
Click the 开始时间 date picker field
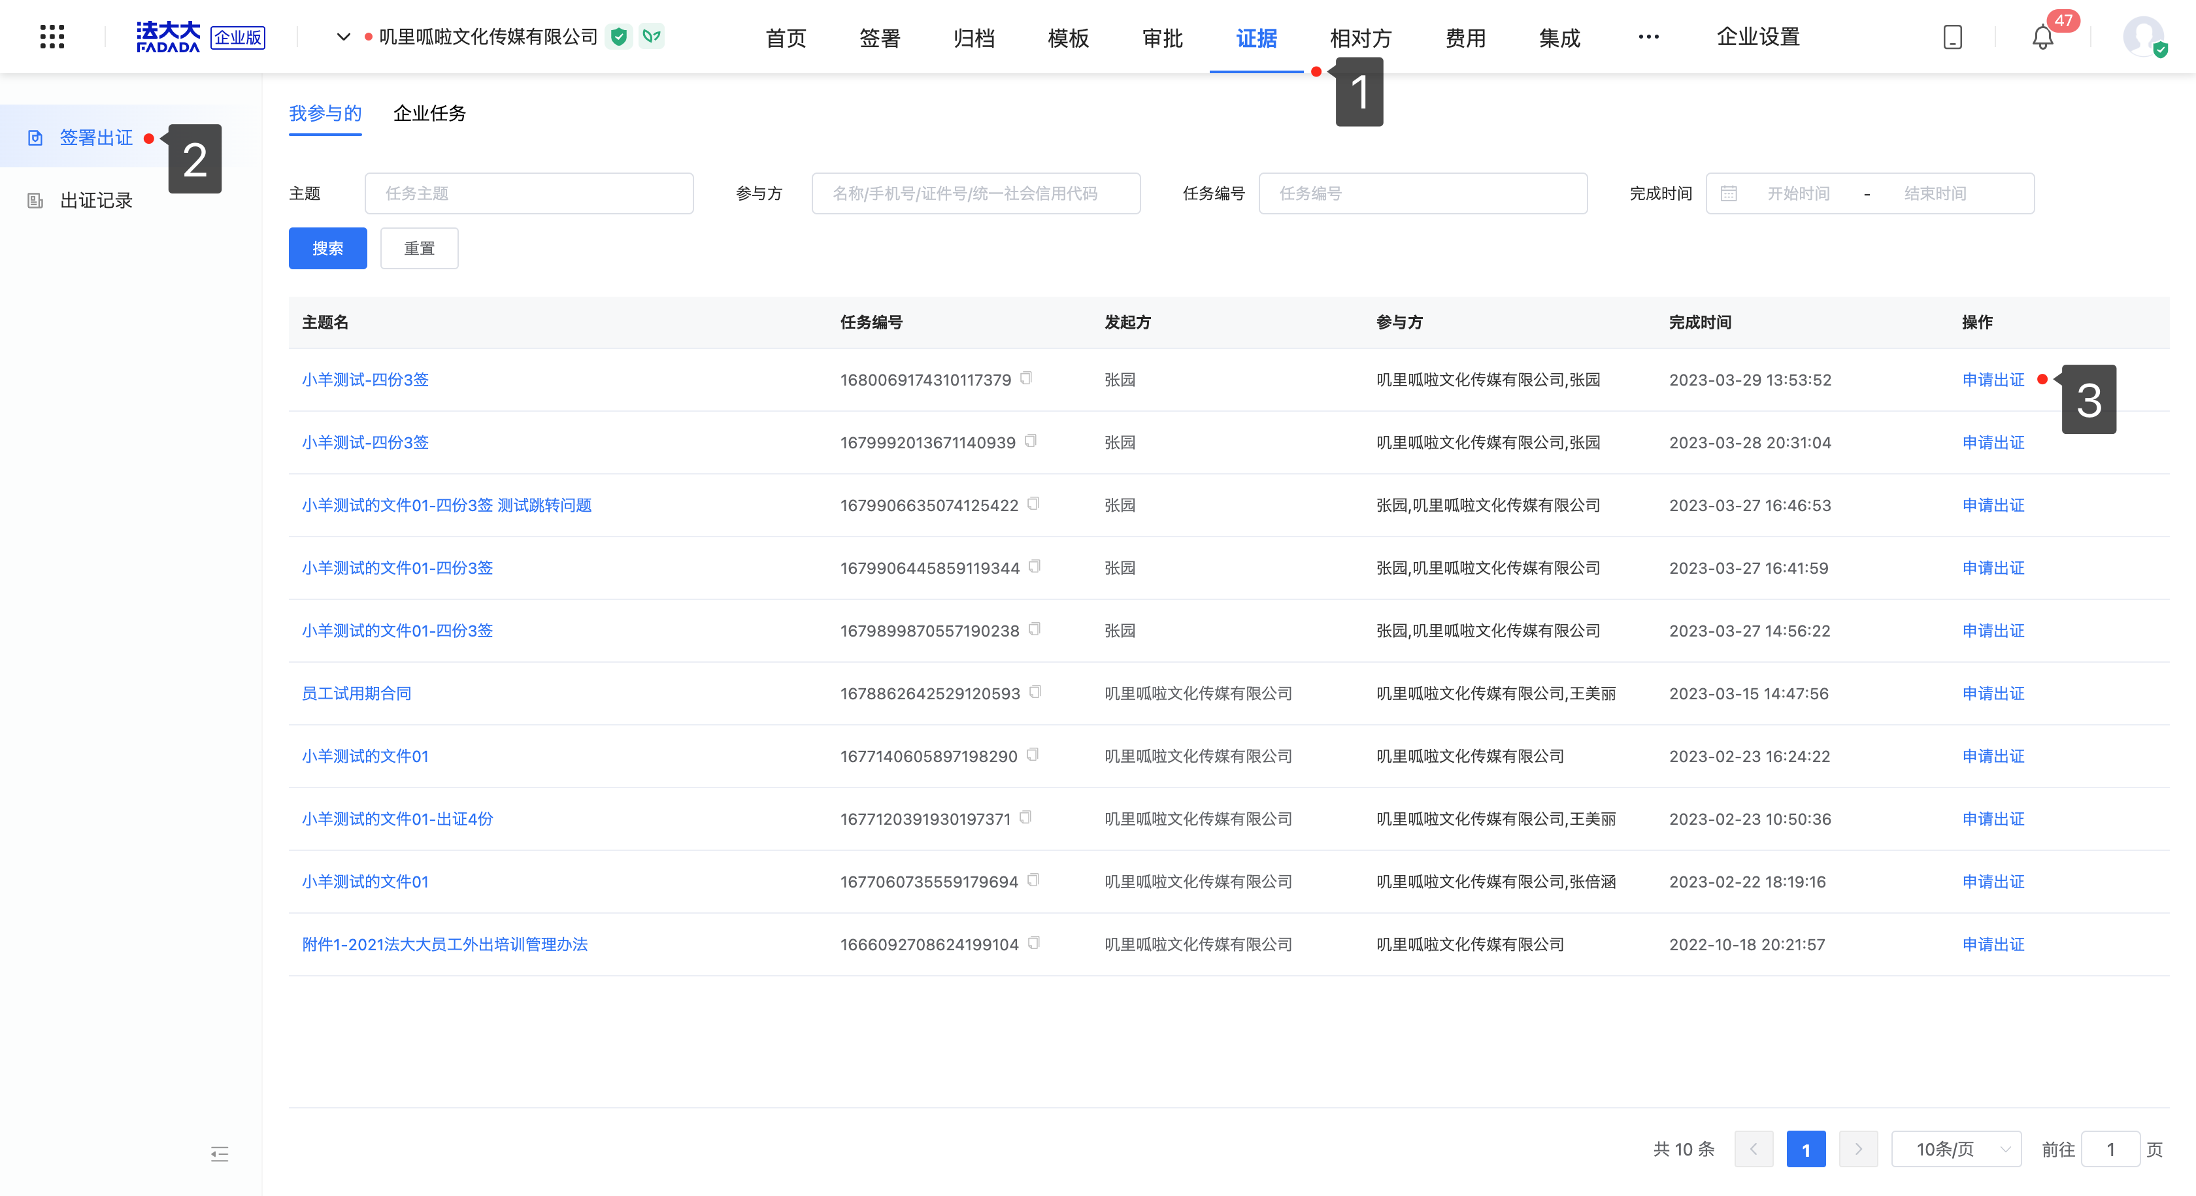(x=1798, y=193)
